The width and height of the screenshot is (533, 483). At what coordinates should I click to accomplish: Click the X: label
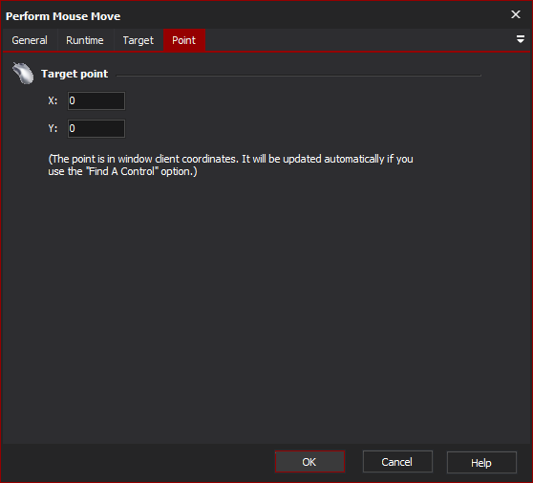(x=53, y=100)
